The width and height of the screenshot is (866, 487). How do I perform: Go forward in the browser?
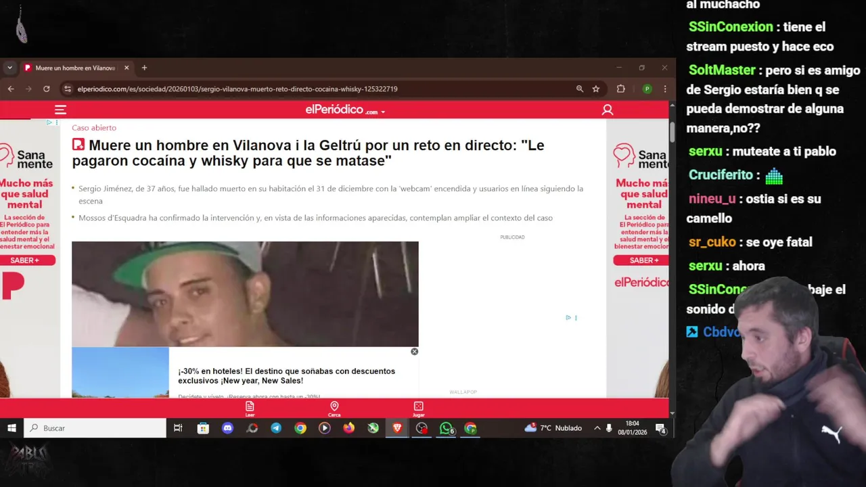click(28, 89)
